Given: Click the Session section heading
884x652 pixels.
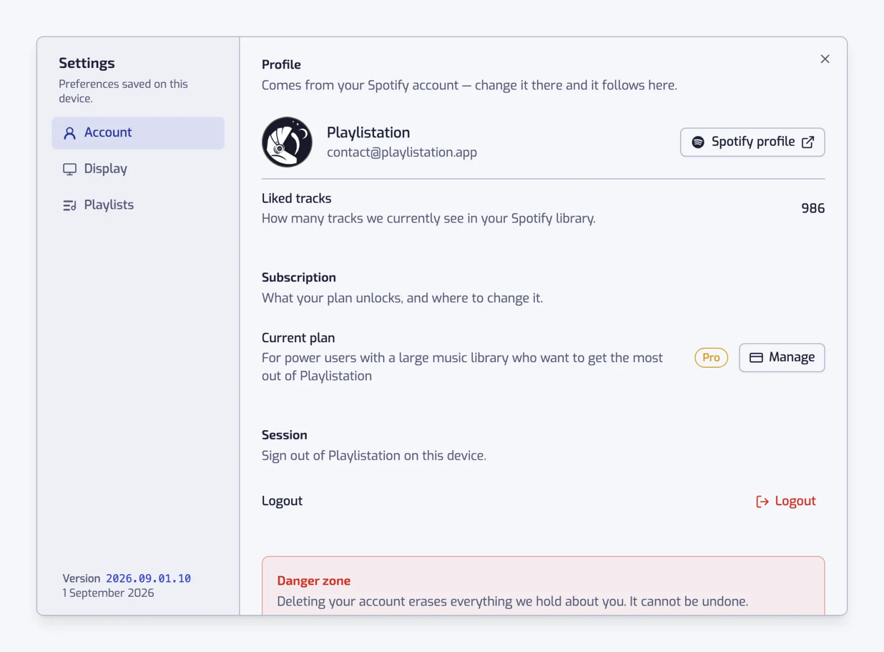Looking at the screenshot, I should click(x=285, y=435).
